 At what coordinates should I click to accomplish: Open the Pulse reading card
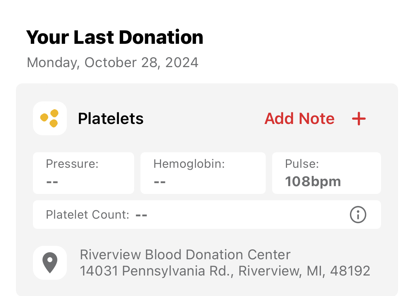click(326, 173)
